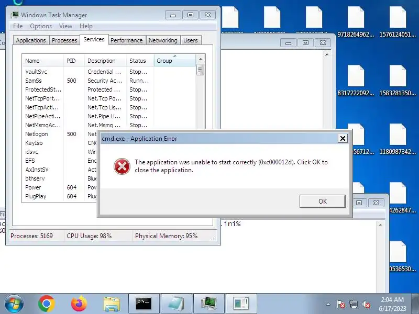Select desktop file 8317222092...
Image resolution: width=419 pixels, height=314 pixels.
(x=356, y=81)
